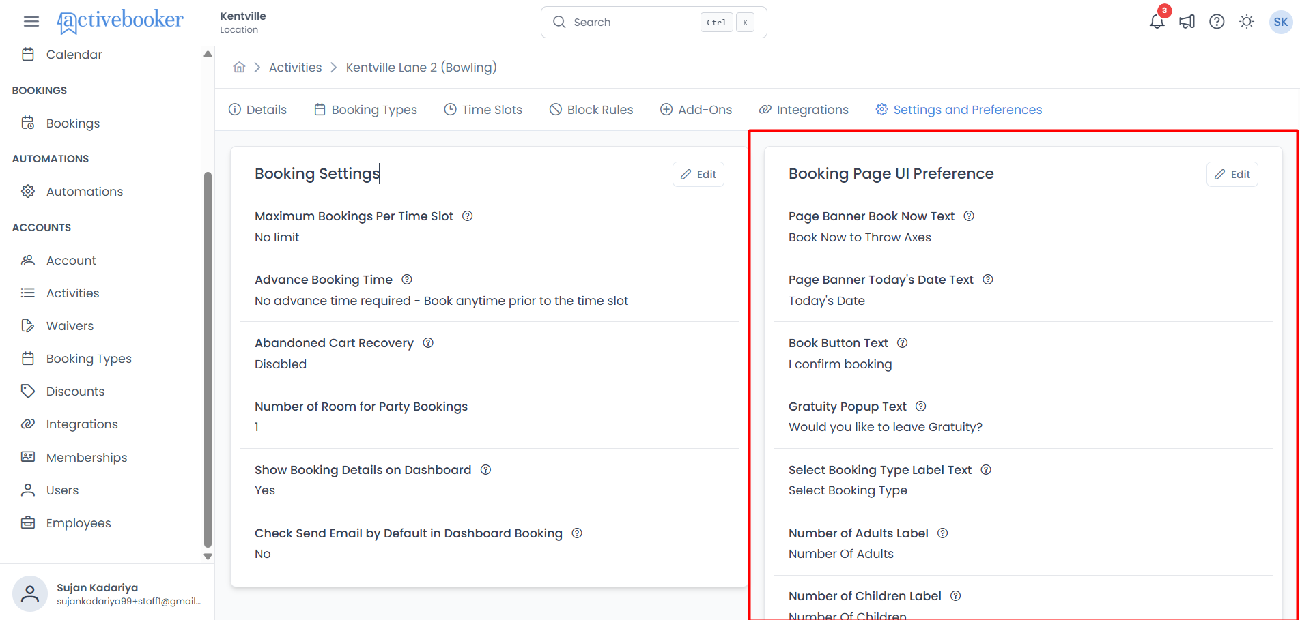Switch to the Details tab
This screenshot has height=620, width=1300.
257,110
